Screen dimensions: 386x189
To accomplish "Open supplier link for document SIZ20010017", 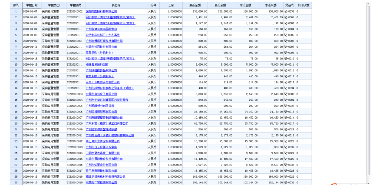I will pos(102,171).
